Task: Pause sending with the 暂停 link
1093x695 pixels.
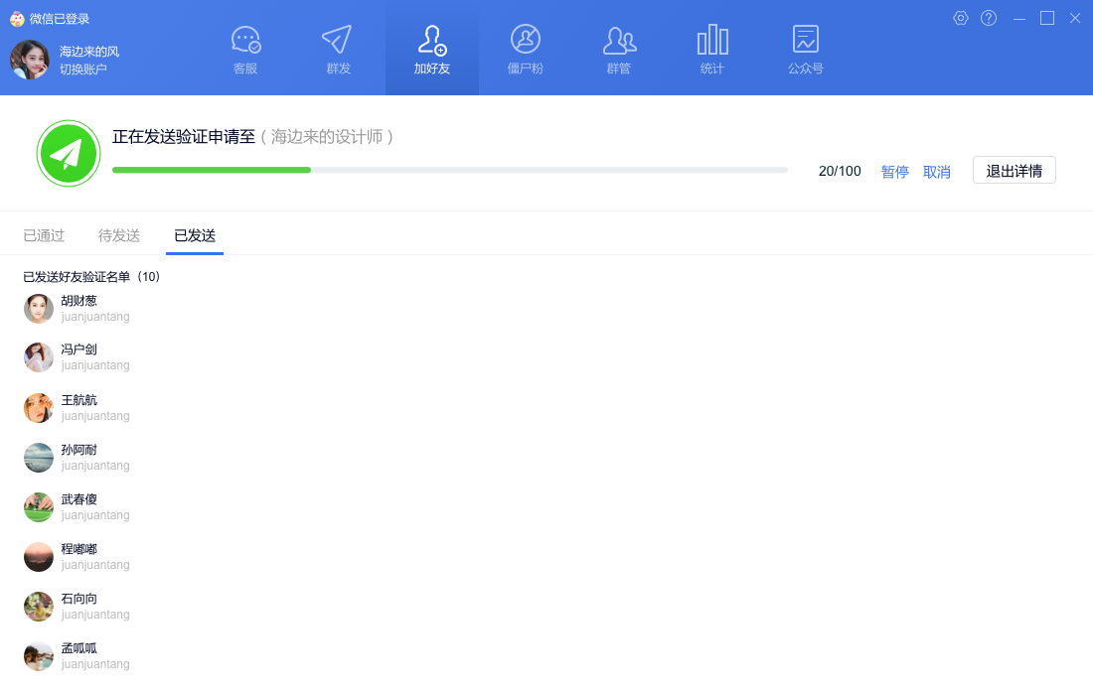Action: 894,172
